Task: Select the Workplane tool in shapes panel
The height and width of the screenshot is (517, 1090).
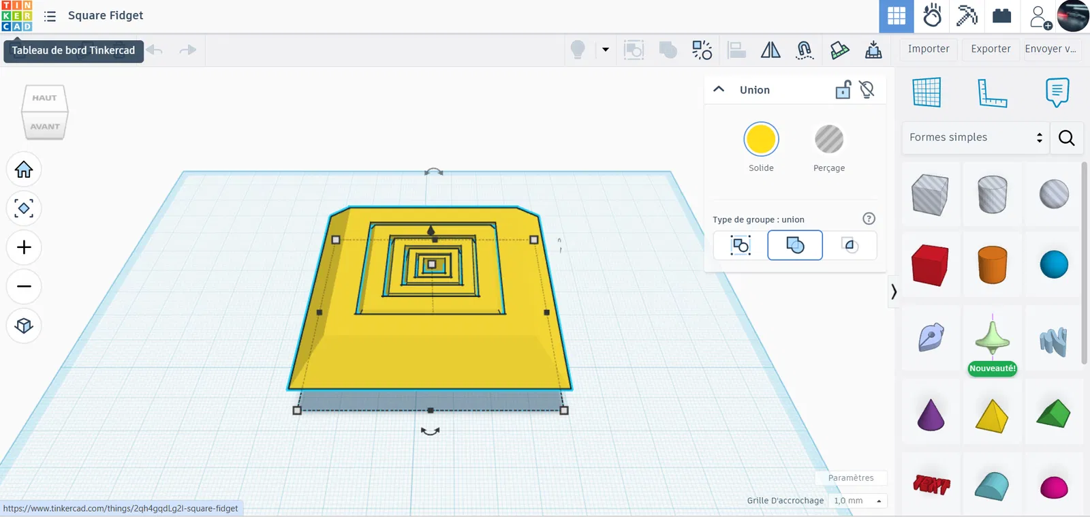Action: click(x=926, y=92)
